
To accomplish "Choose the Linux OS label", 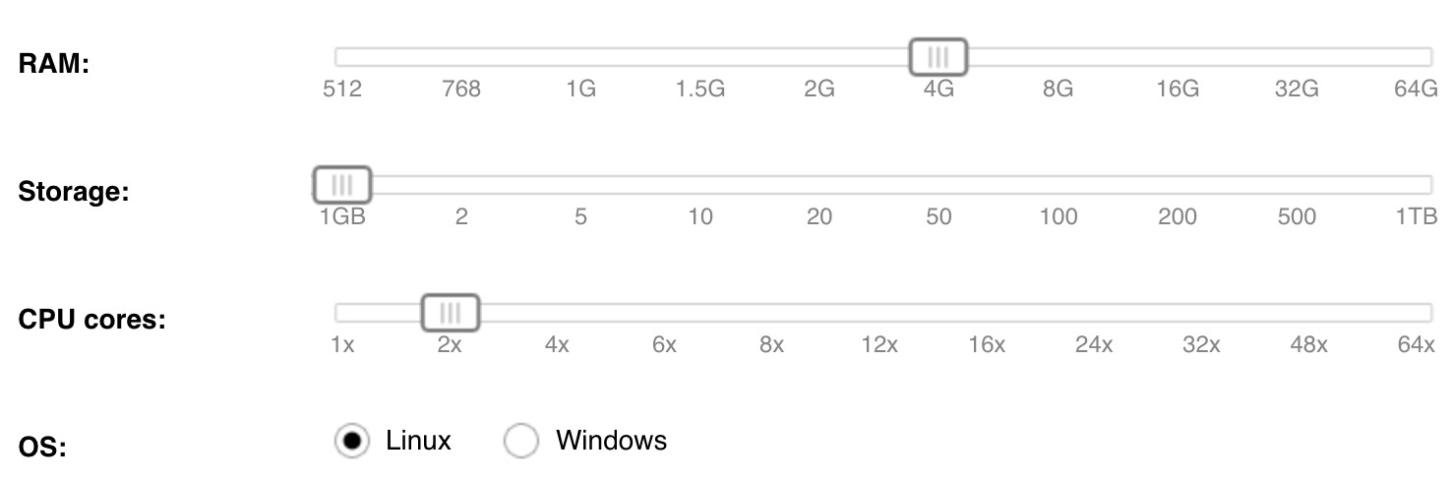I will click(x=418, y=440).
